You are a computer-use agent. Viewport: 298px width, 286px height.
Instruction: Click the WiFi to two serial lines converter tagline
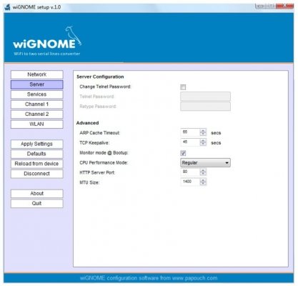(47, 54)
